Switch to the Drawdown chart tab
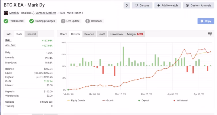The width and height of the screenshot is (217, 115). (117, 34)
